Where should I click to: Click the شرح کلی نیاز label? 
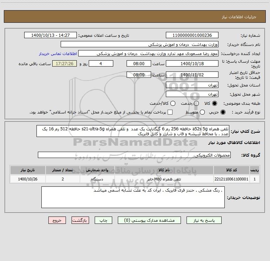tap(245, 131)
